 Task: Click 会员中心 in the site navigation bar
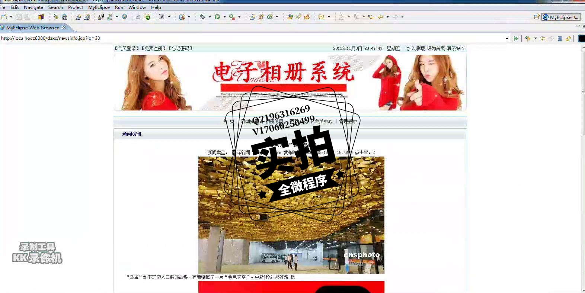(323, 121)
